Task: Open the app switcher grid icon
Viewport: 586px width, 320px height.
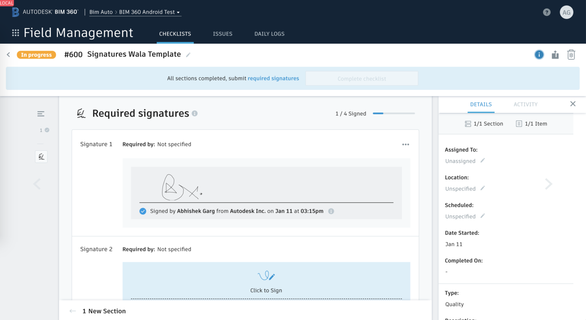Action: [x=16, y=33]
